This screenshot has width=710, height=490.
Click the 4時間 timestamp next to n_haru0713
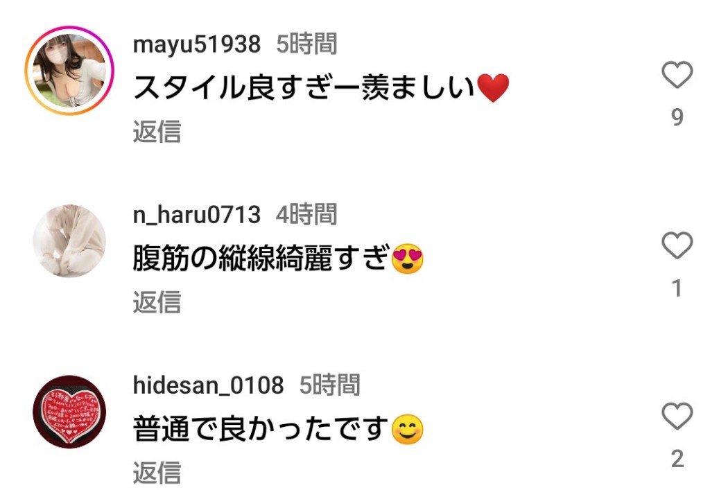tap(306, 214)
